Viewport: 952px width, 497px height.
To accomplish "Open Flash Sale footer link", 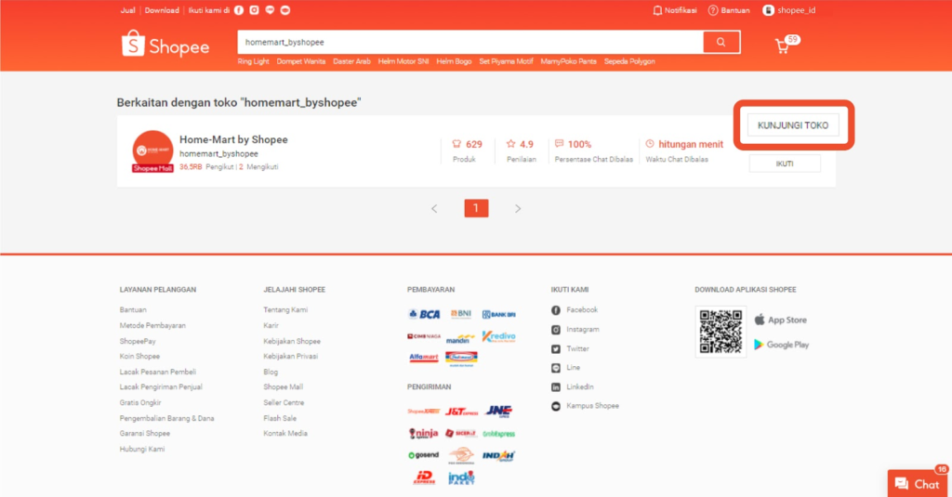I will [x=280, y=419].
